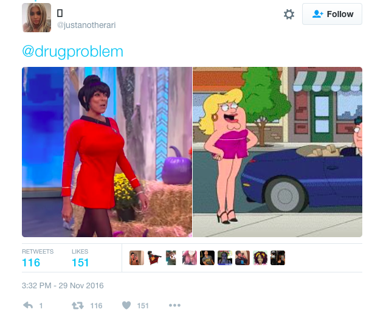This screenshot has width=386, height=329.
Task: Click the display name beside the avatar
Action: (60, 13)
